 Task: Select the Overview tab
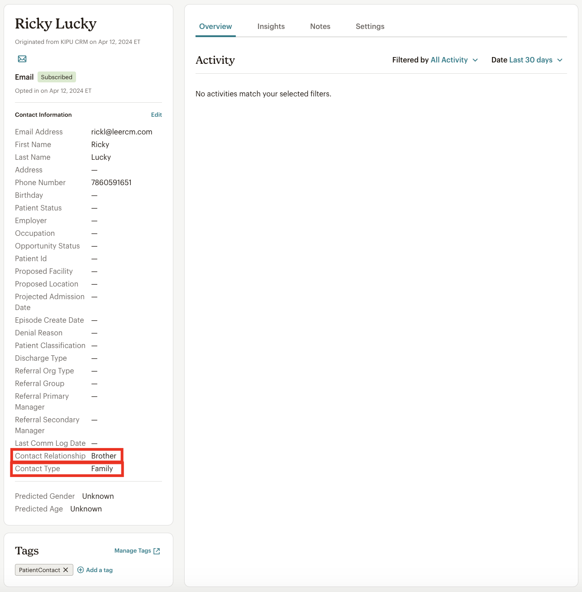coord(215,27)
